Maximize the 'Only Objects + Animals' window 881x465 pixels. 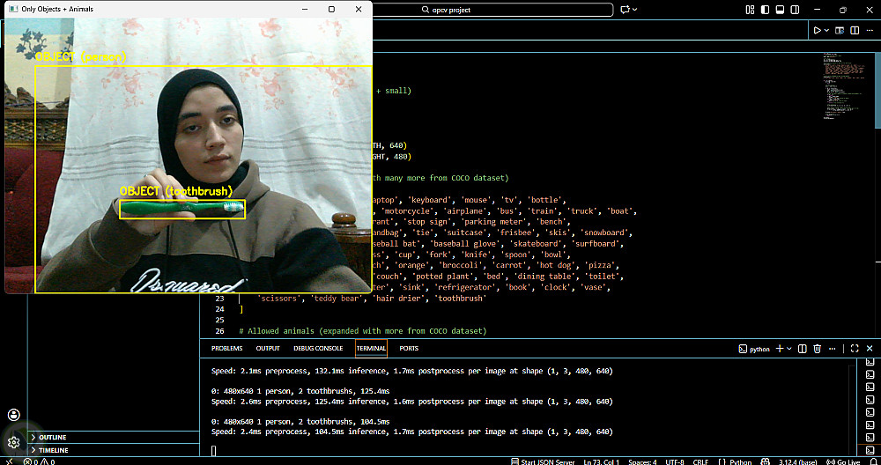coord(331,9)
